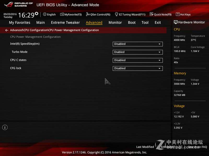Screen dimensions: 209x156
Task: Click Capacity 32768 MB value
Action: (x=179, y=95)
